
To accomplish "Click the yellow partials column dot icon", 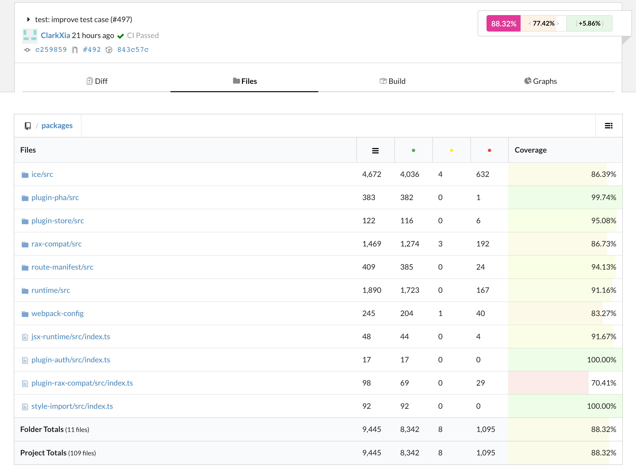I will [x=451, y=150].
